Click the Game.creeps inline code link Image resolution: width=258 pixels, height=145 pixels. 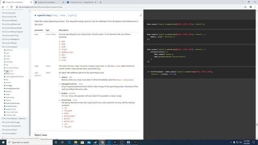[116, 66]
